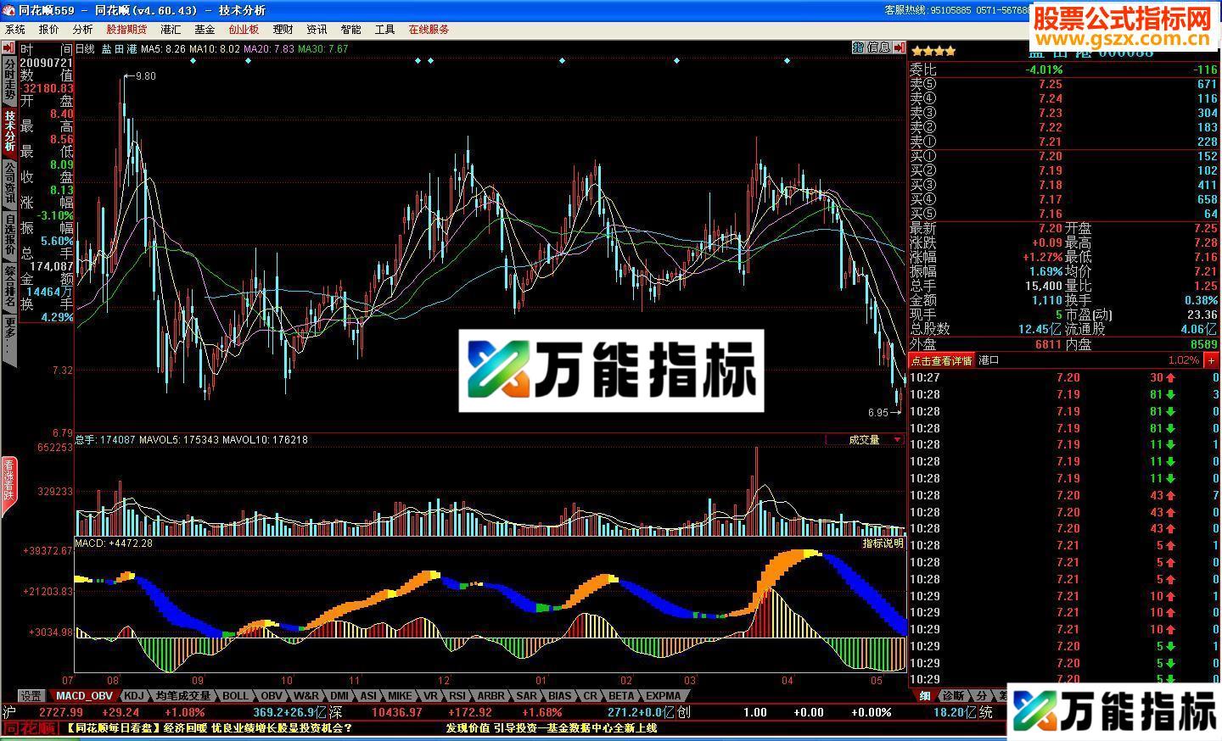Click the 看涨看跌 red side tag
This screenshot has height=741, width=1222.
click(x=8, y=487)
